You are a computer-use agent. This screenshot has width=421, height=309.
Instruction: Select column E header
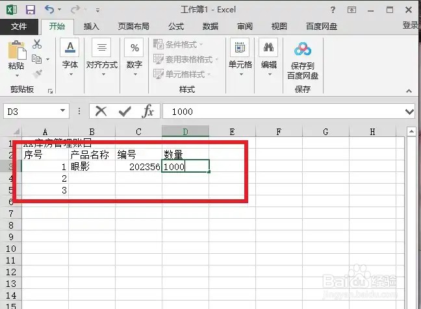(232, 132)
